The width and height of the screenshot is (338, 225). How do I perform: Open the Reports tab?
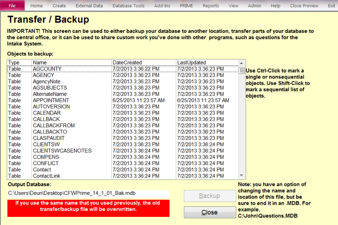point(210,6)
